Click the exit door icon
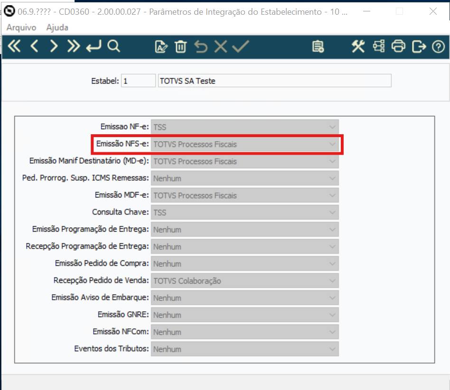Viewport: 450px width, 390px height. click(419, 47)
